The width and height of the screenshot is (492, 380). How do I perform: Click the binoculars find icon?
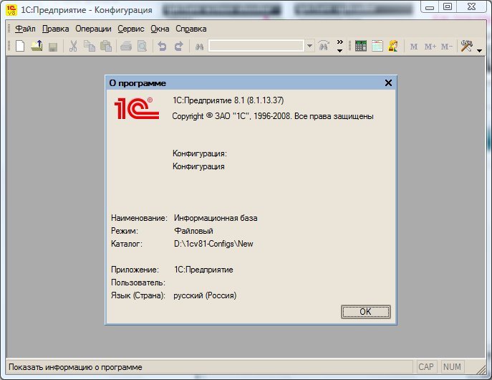click(199, 47)
